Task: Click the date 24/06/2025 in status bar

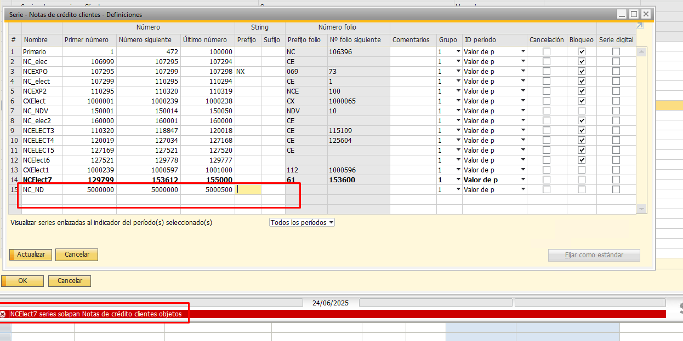Action: 330,303
